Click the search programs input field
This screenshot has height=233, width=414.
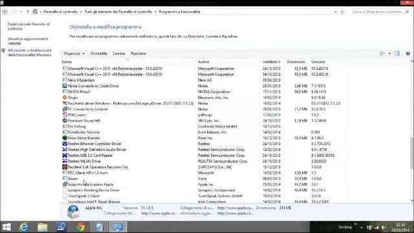tap(380, 12)
